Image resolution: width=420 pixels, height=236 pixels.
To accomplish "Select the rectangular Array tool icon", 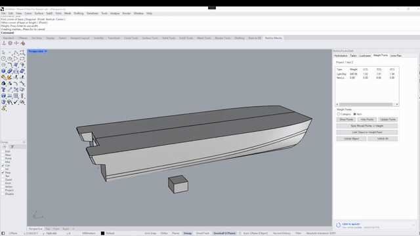I will tap(16, 96).
